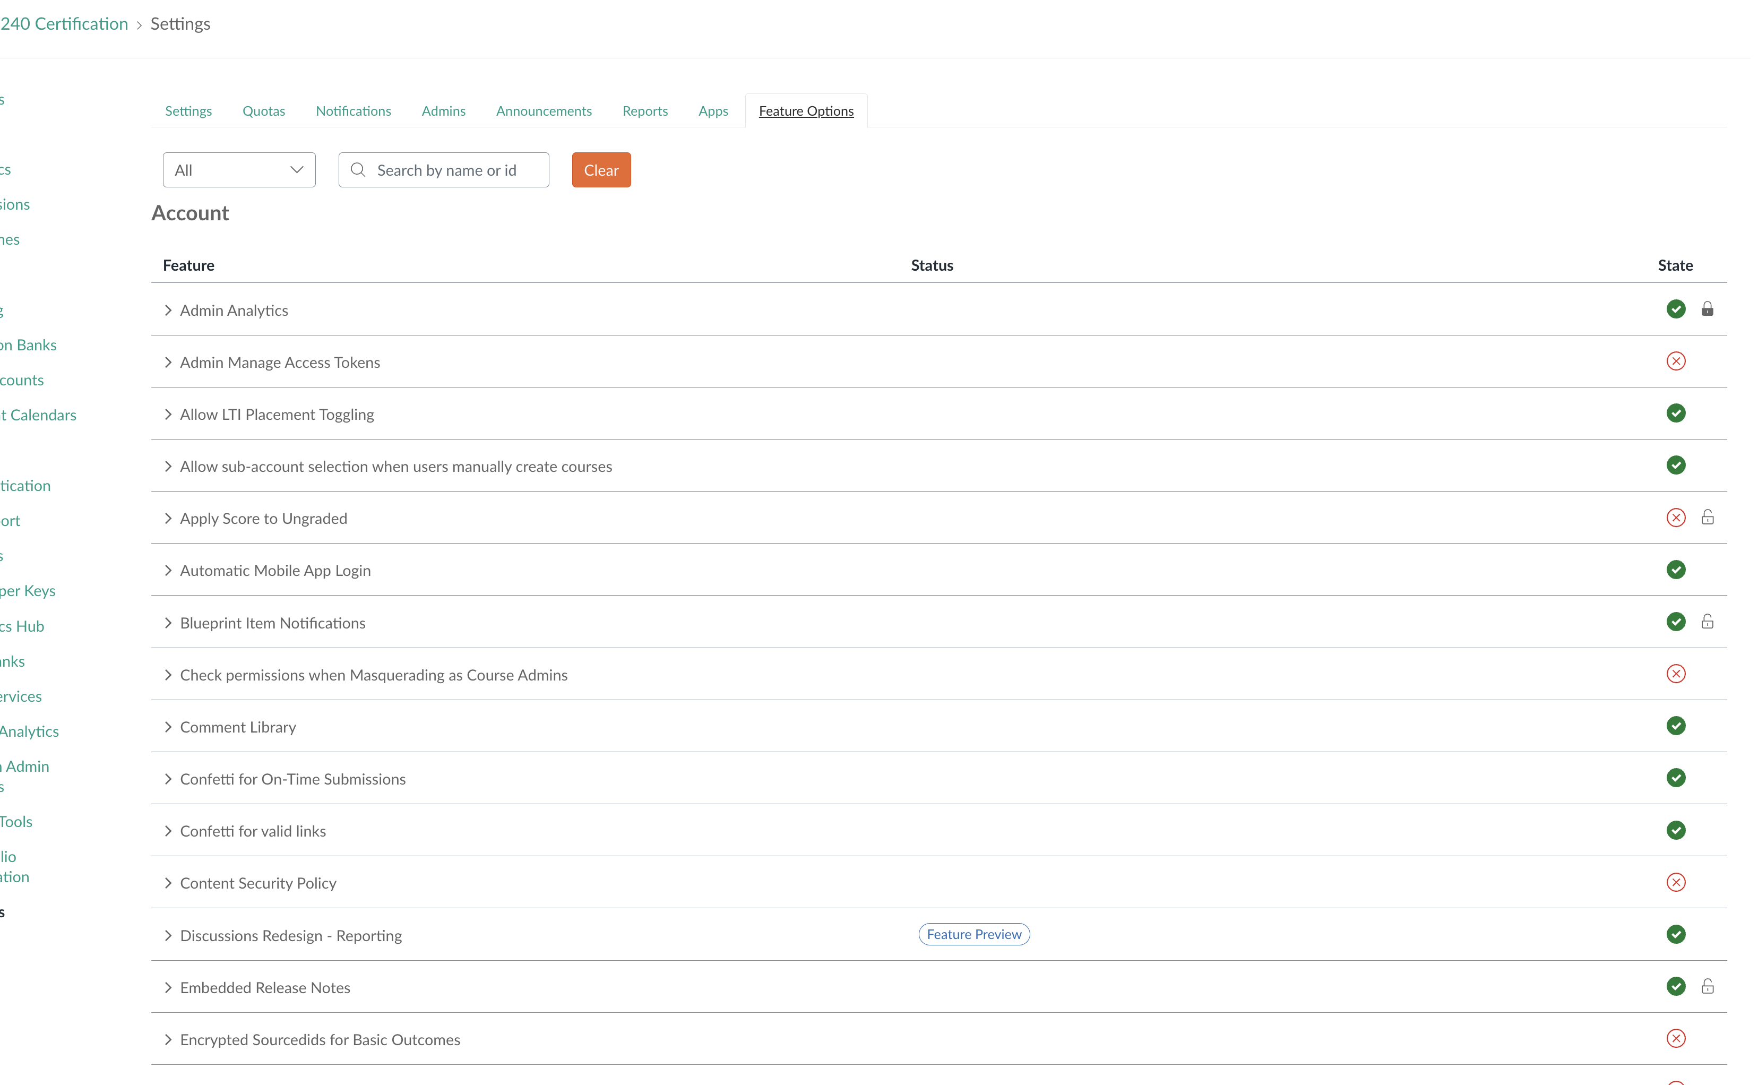Turn off Allow LTI Placement Toggling

pyautogui.click(x=1676, y=412)
